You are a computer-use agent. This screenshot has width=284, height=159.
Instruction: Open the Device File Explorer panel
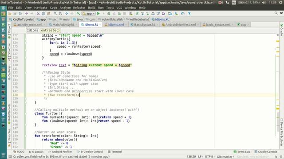282,132
